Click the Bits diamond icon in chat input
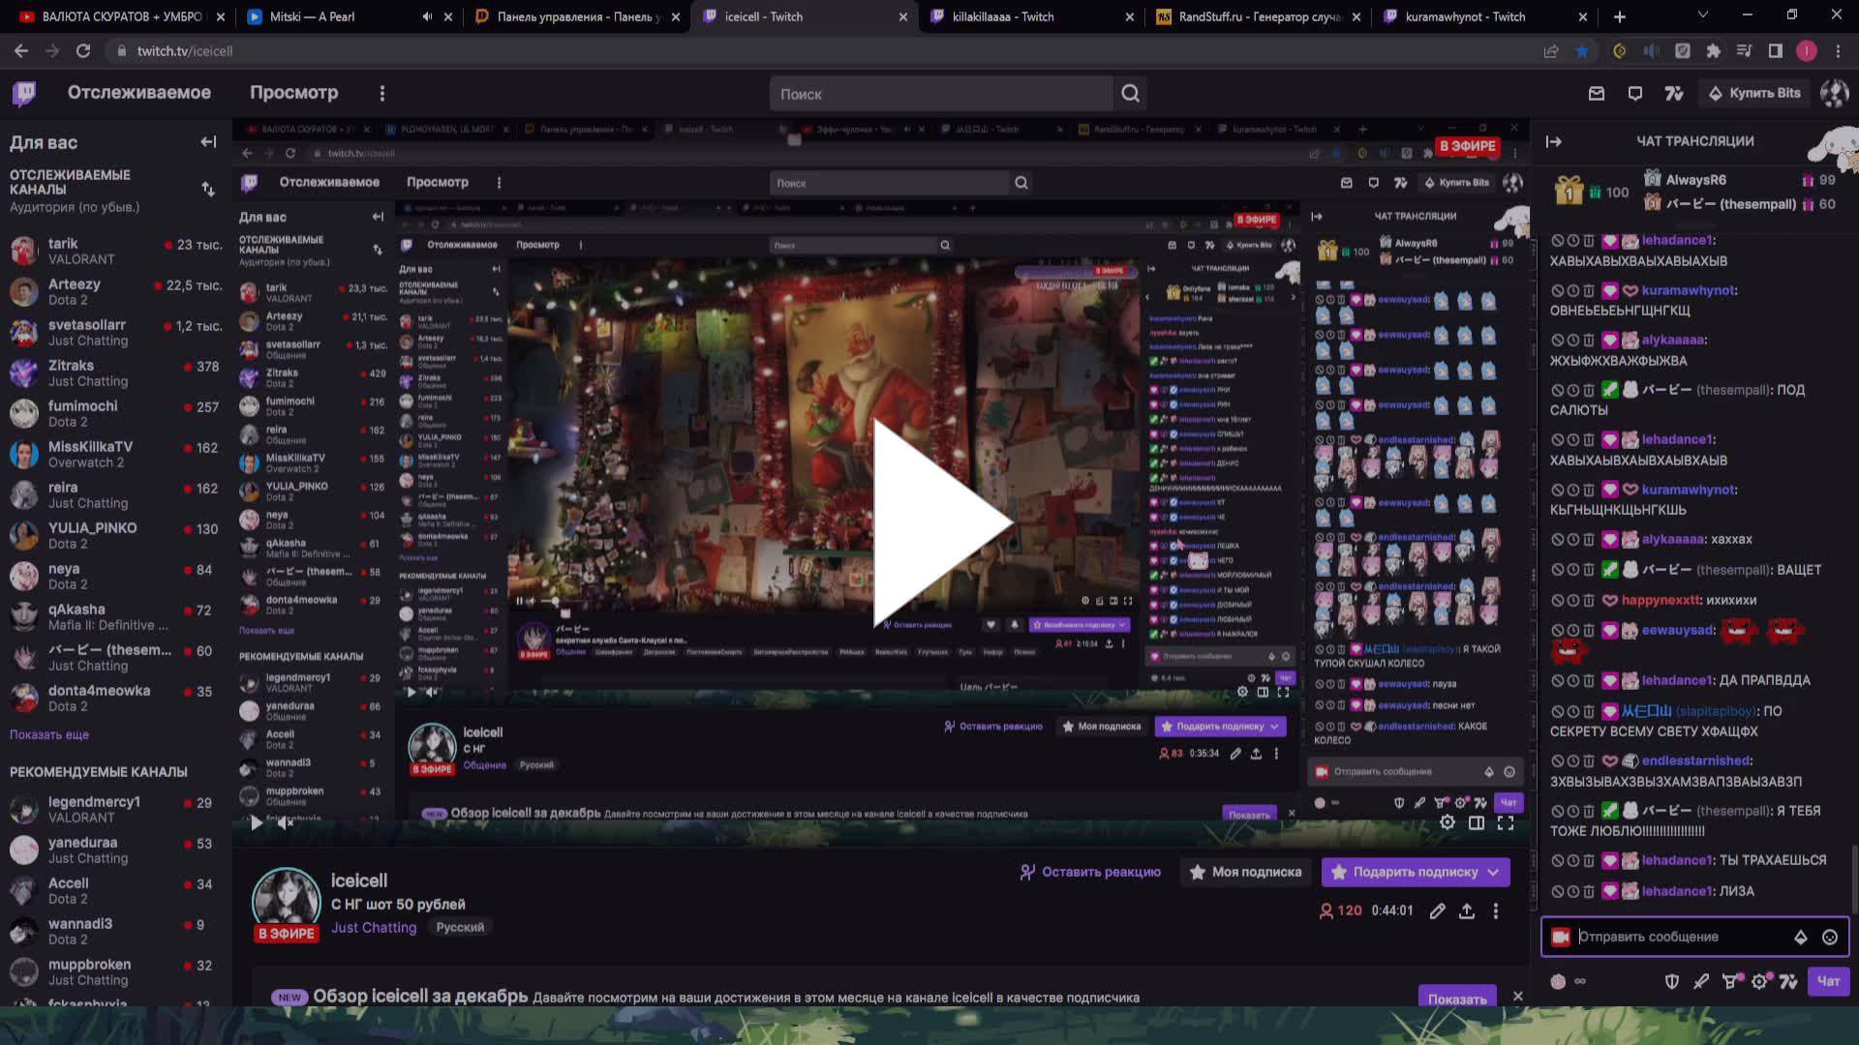The height and width of the screenshot is (1045, 1859). (1801, 938)
